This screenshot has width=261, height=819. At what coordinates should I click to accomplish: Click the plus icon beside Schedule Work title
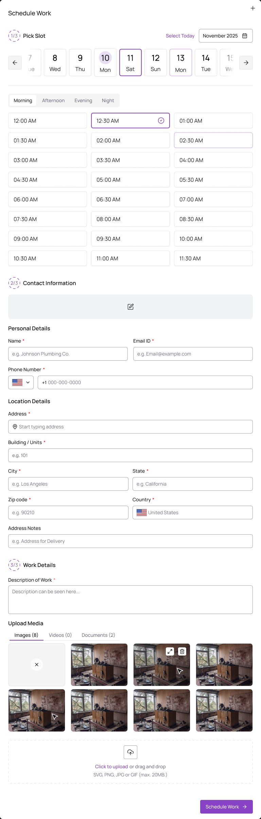(253, 8)
